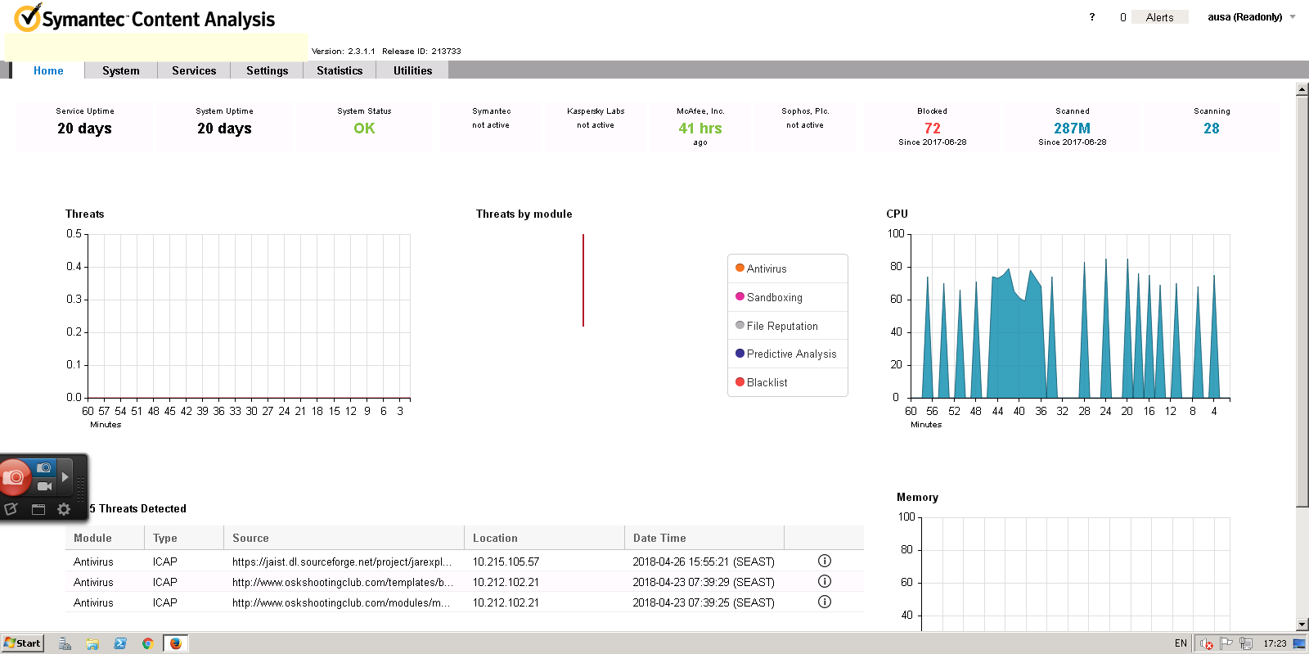Open the System menu tab
The height and width of the screenshot is (654, 1309).
[x=121, y=70]
